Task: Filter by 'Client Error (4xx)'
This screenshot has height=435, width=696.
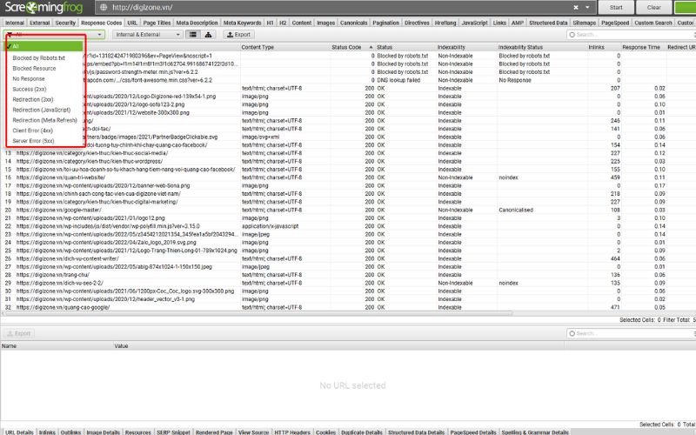Action: [x=32, y=130]
